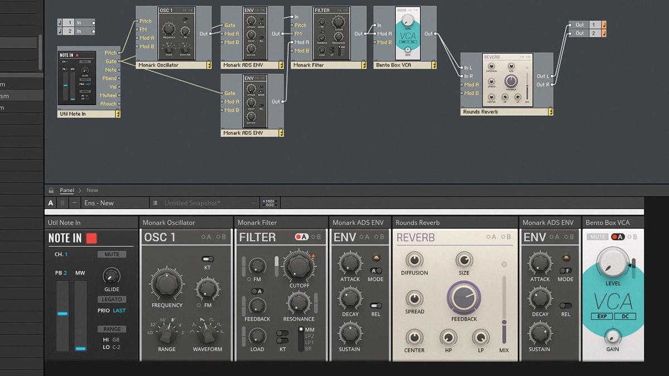Click the note icon on the upper Monark ADS ENV block
Image resolution: width=669 pixels, height=376 pixels.
[282, 65]
